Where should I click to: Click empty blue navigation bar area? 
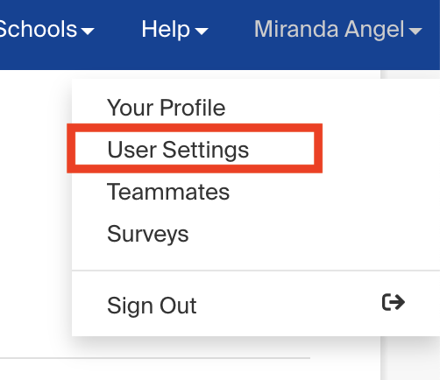point(220,59)
